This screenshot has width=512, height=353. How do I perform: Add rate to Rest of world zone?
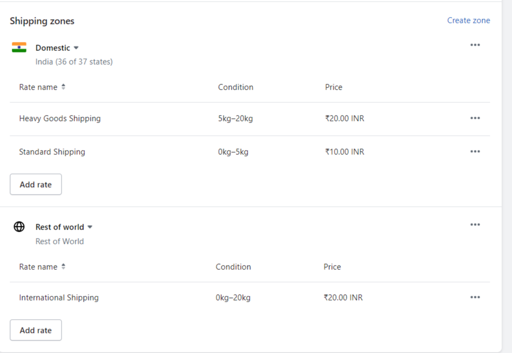point(36,330)
